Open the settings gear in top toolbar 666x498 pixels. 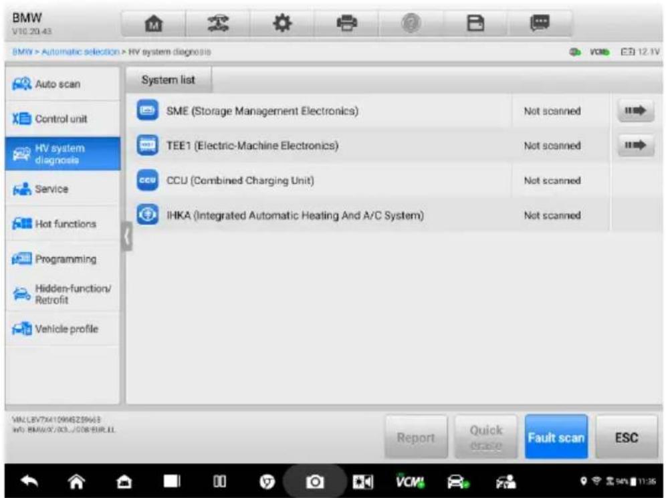(x=282, y=23)
